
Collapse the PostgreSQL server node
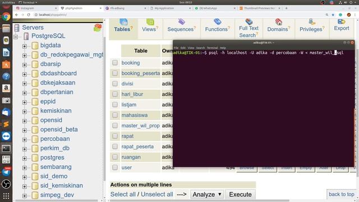coord(16,36)
